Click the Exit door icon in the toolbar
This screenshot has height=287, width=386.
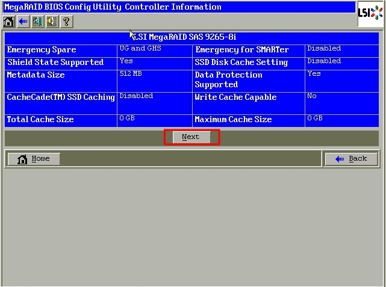tap(38, 22)
